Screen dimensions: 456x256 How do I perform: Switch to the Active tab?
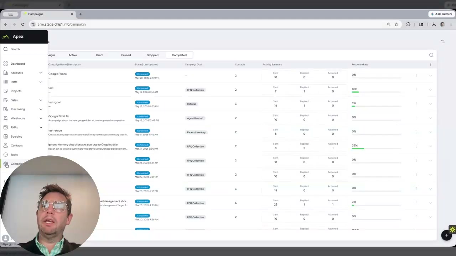click(x=73, y=55)
